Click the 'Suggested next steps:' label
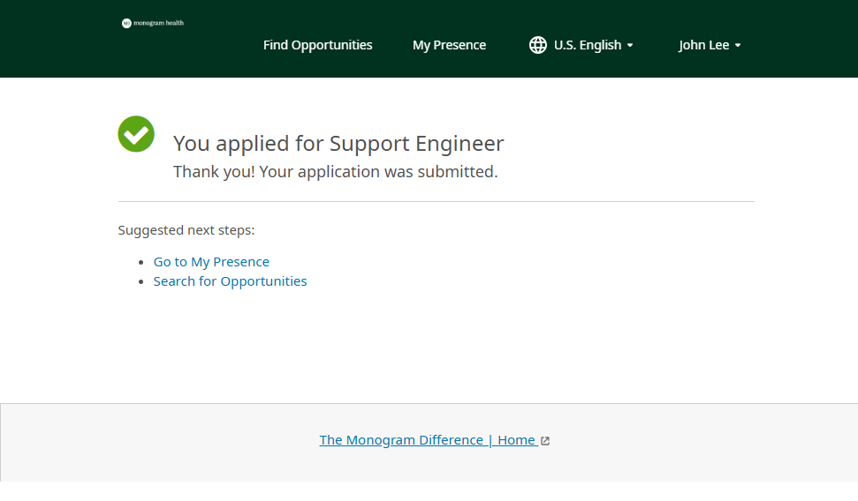The width and height of the screenshot is (858, 501). click(186, 230)
